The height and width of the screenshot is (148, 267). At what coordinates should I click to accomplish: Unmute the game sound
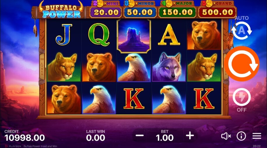pos(226,136)
